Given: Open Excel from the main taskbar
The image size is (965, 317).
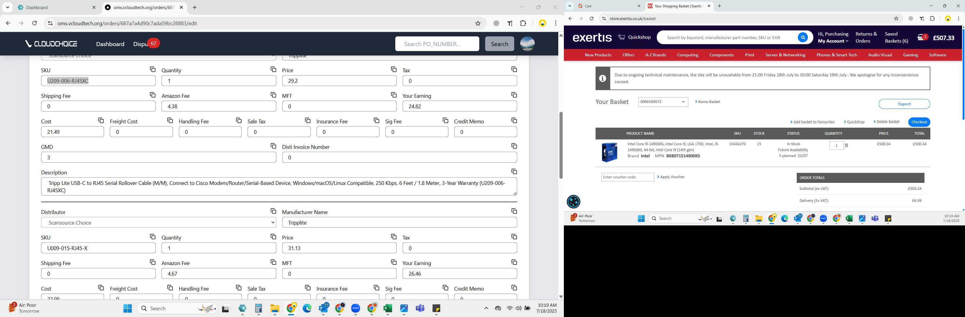Looking at the screenshot, I should [388, 308].
